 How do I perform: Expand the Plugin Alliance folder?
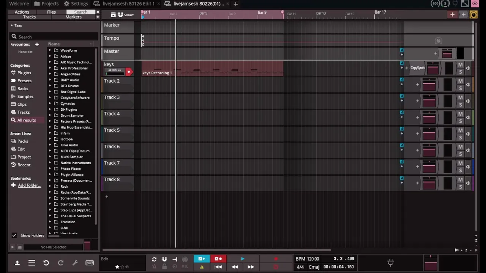point(50,174)
